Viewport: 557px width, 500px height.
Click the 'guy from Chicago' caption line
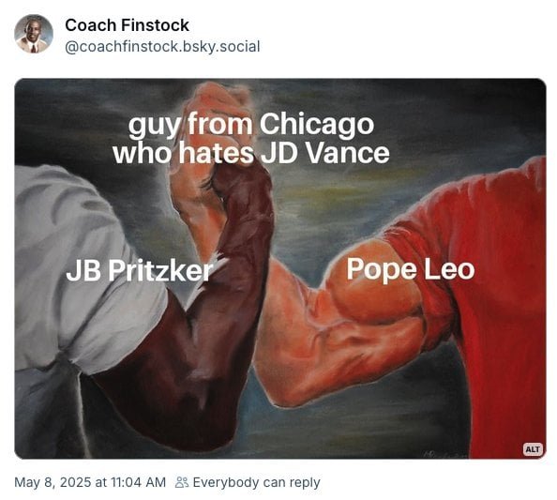tap(251, 126)
